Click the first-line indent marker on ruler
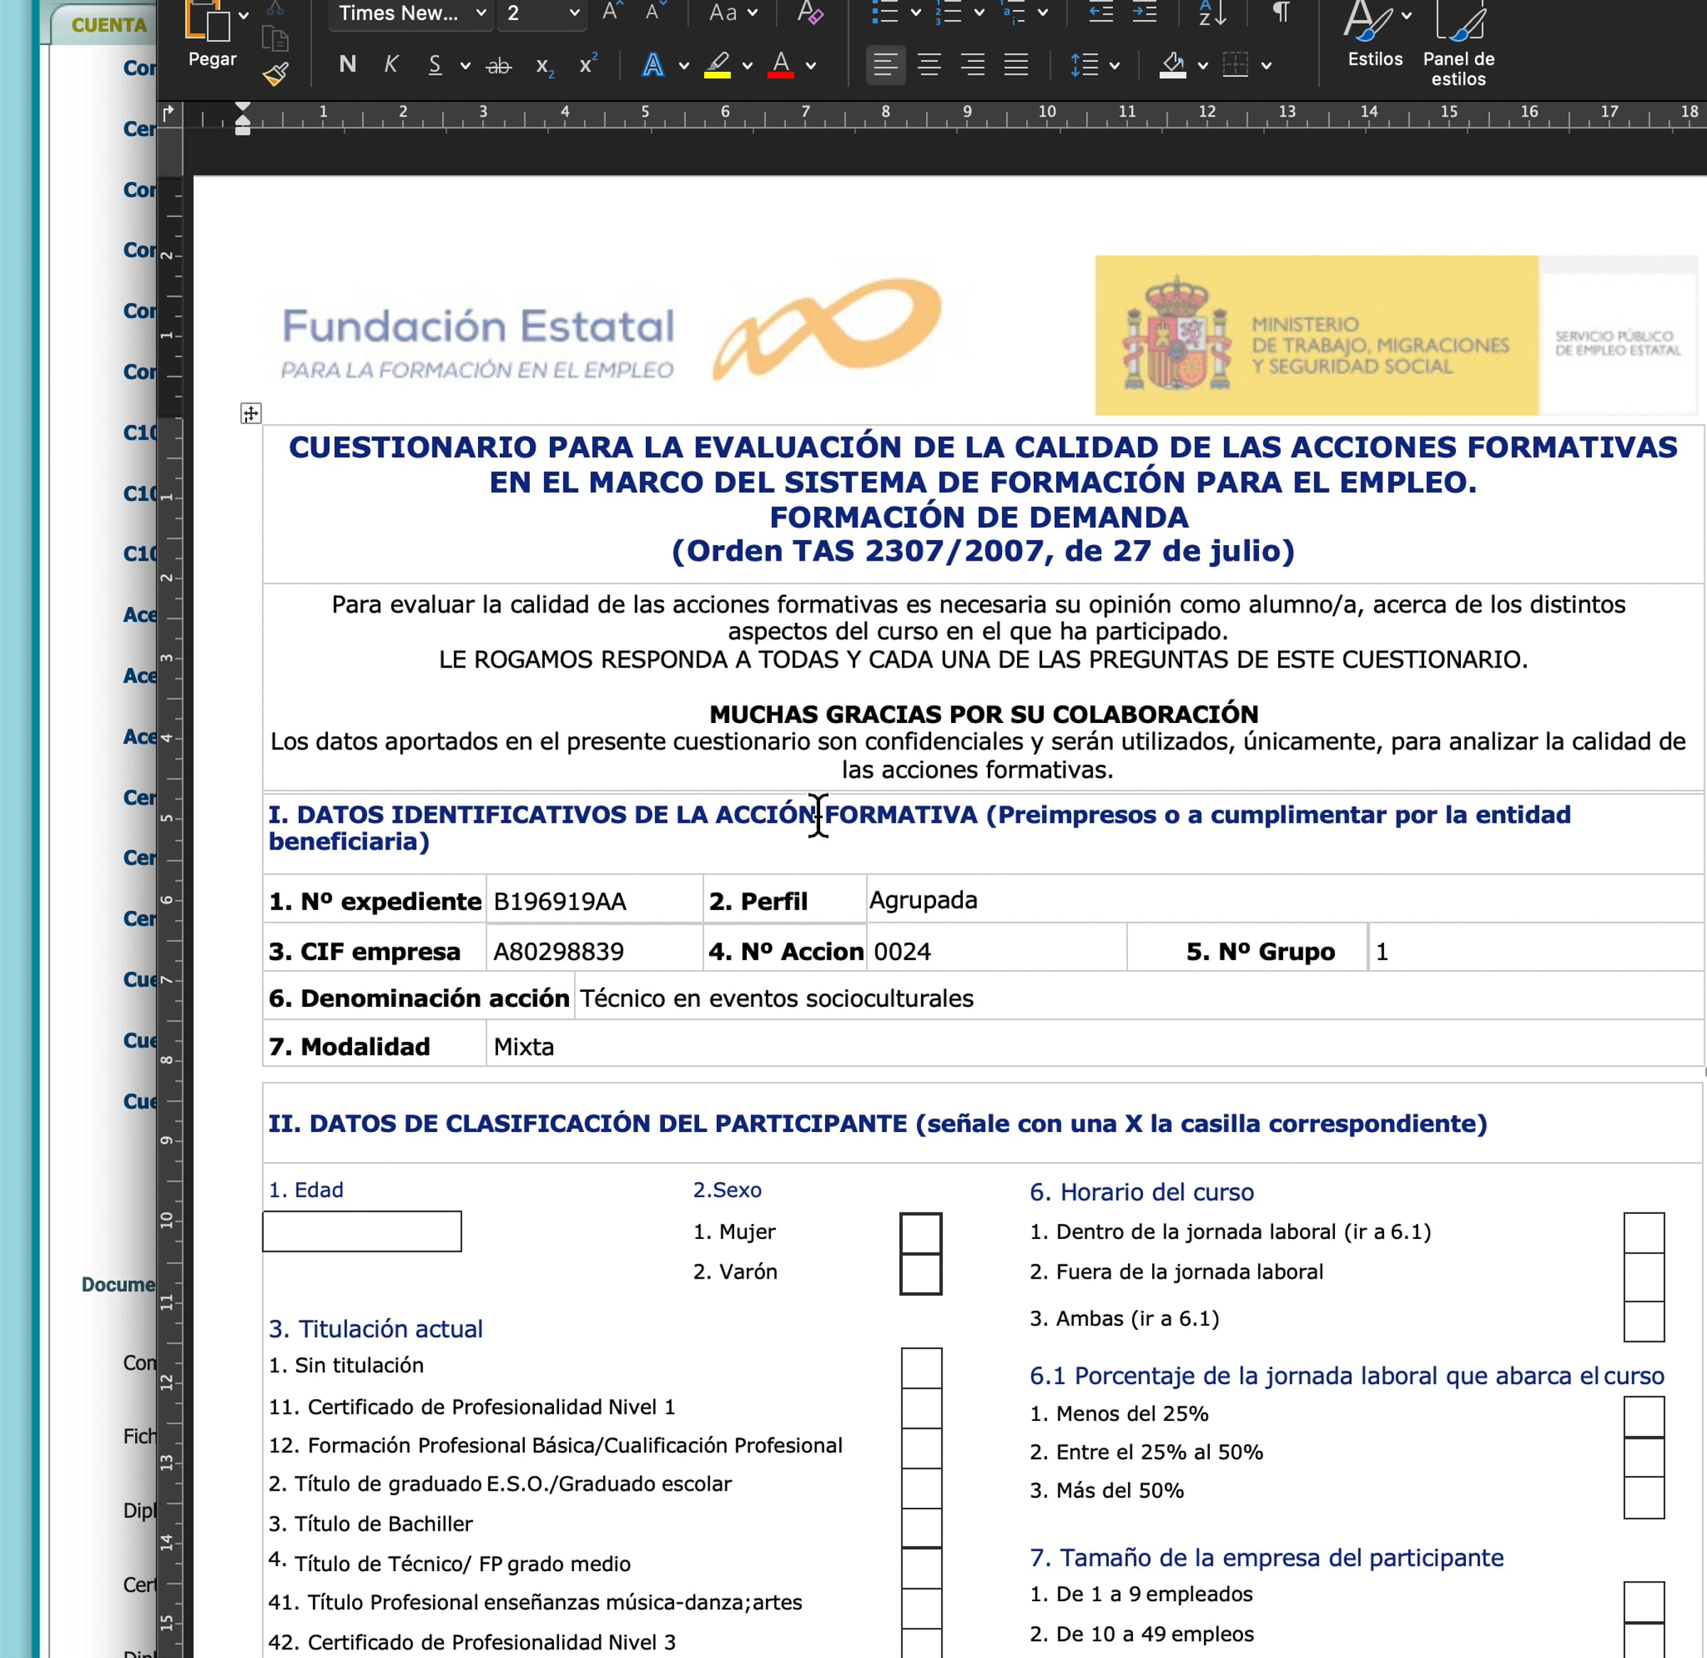The height and width of the screenshot is (1658, 1707). point(243,107)
